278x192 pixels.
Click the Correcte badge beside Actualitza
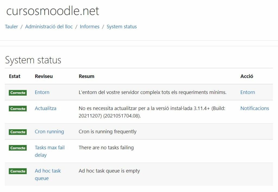pyautogui.click(x=18, y=108)
